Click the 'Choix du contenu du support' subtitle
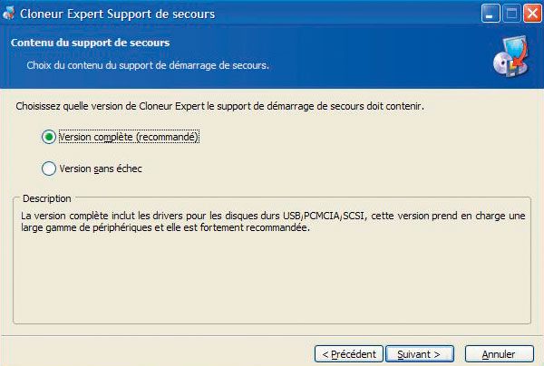The height and width of the screenshot is (366, 544). pyautogui.click(x=148, y=65)
